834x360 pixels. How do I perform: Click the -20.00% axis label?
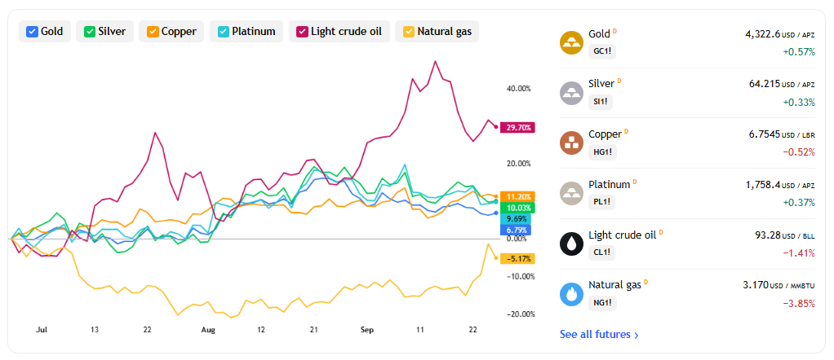pos(519,314)
